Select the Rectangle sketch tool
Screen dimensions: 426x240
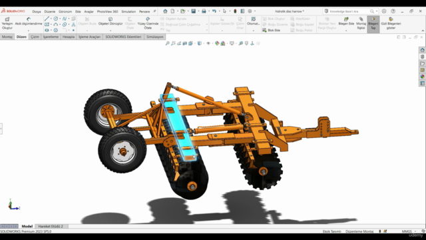pyautogui.click(x=47, y=25)
